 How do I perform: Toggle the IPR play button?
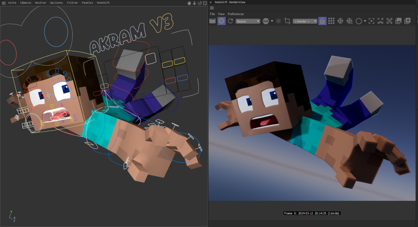point(222,21)
